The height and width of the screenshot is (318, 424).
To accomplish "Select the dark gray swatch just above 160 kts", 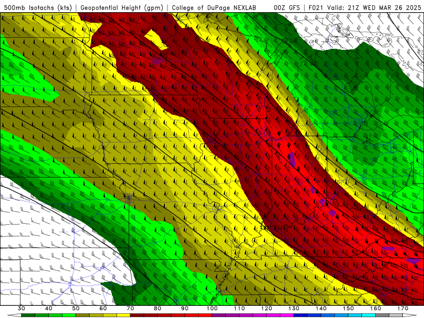I will [382, 315].
